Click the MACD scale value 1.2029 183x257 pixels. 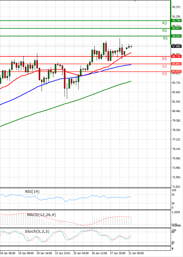point(176,212)
